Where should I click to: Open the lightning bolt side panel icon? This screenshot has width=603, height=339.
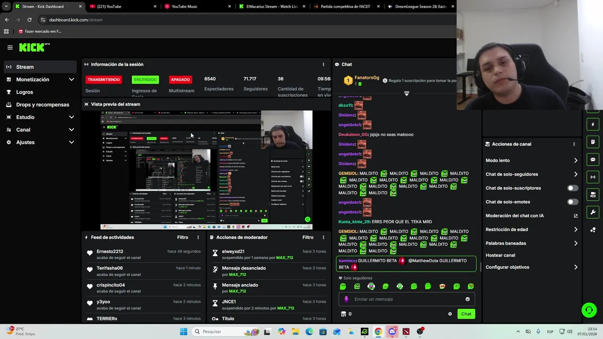point(593,125)
